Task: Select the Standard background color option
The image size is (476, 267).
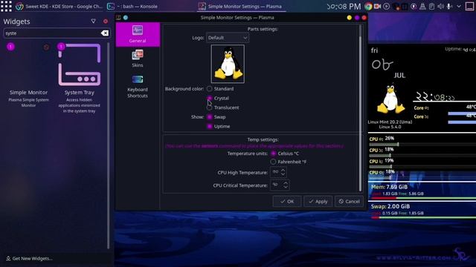Action: [x=210, y=89]
